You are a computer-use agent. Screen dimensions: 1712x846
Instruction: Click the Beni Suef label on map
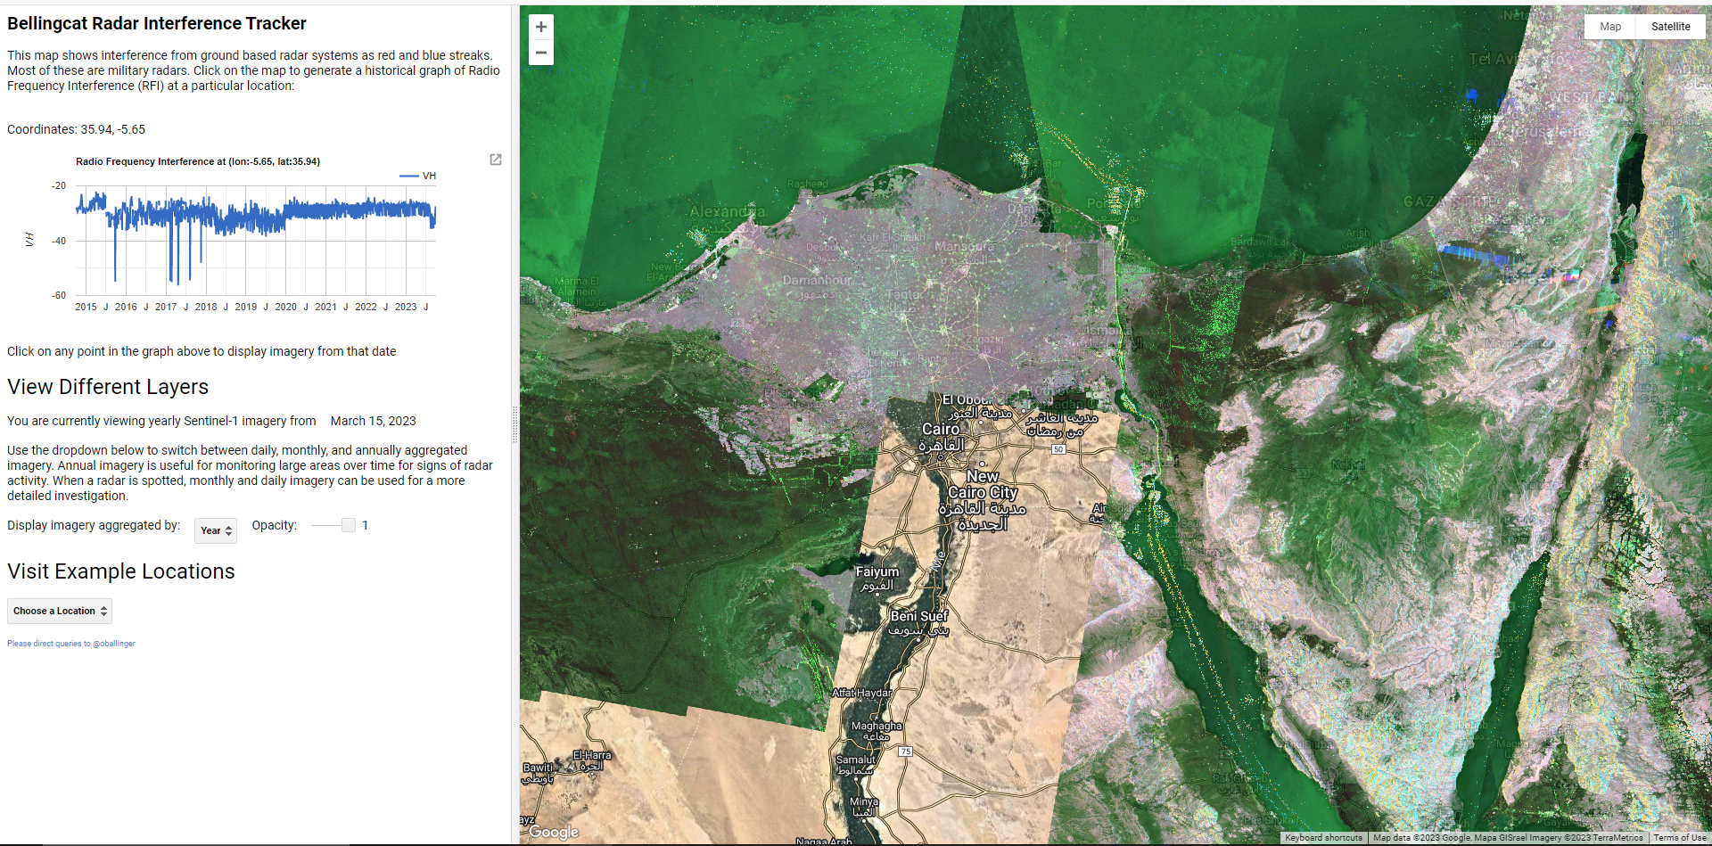[x=919, y=622]
